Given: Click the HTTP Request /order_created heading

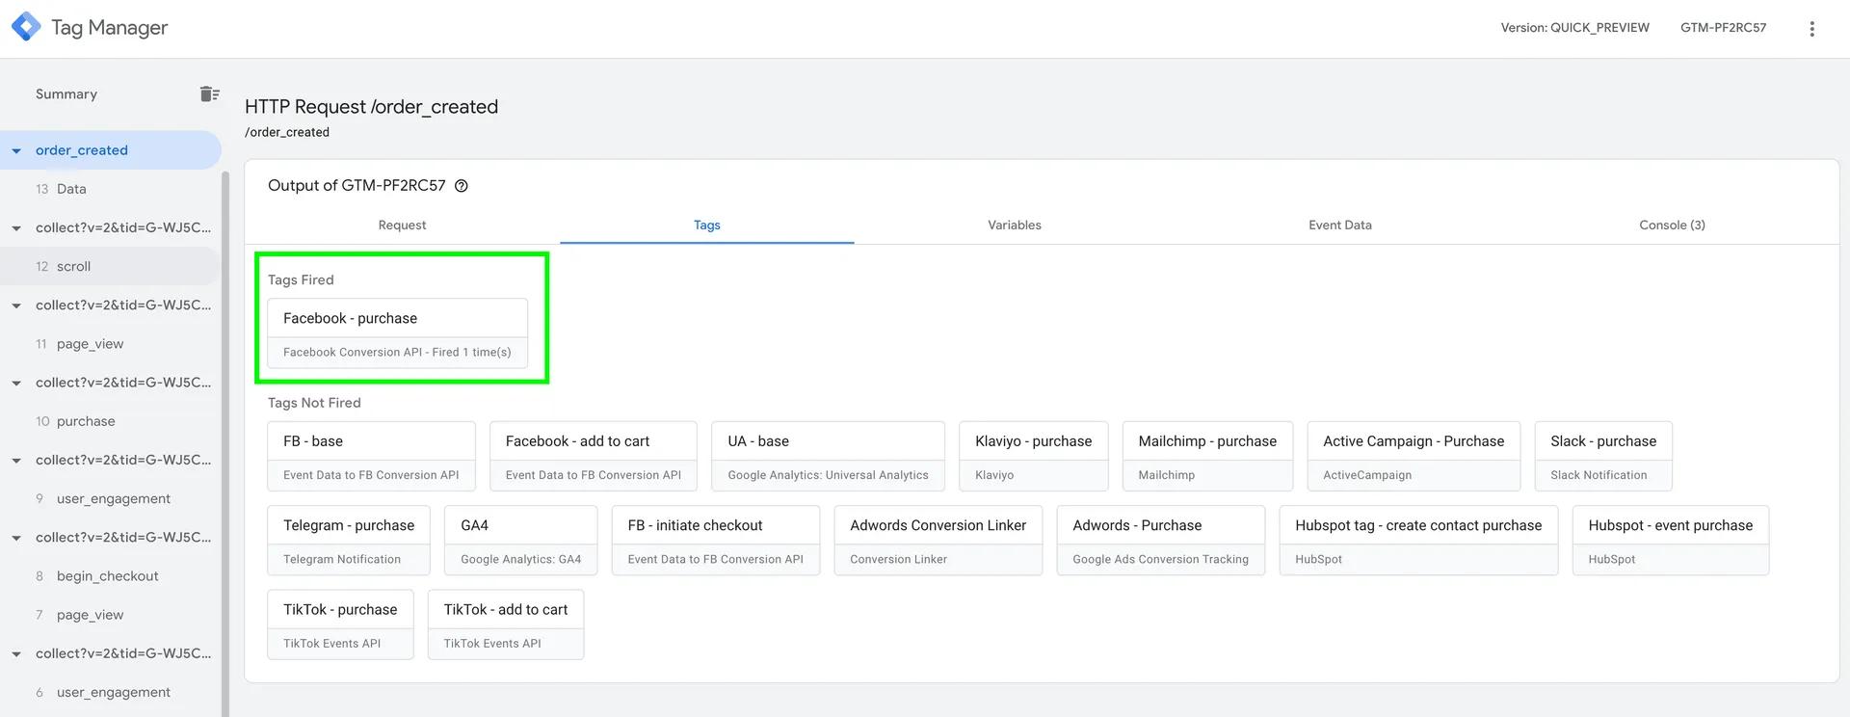Looking at the screenshot, I should [x=371, y=107].
